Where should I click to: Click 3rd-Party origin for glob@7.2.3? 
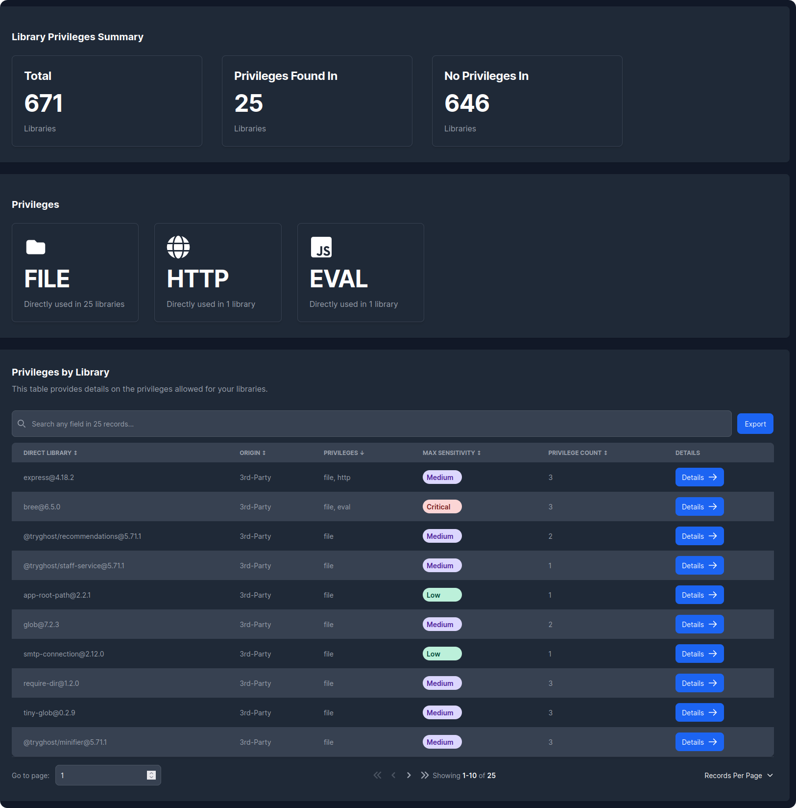click(255, 624)
